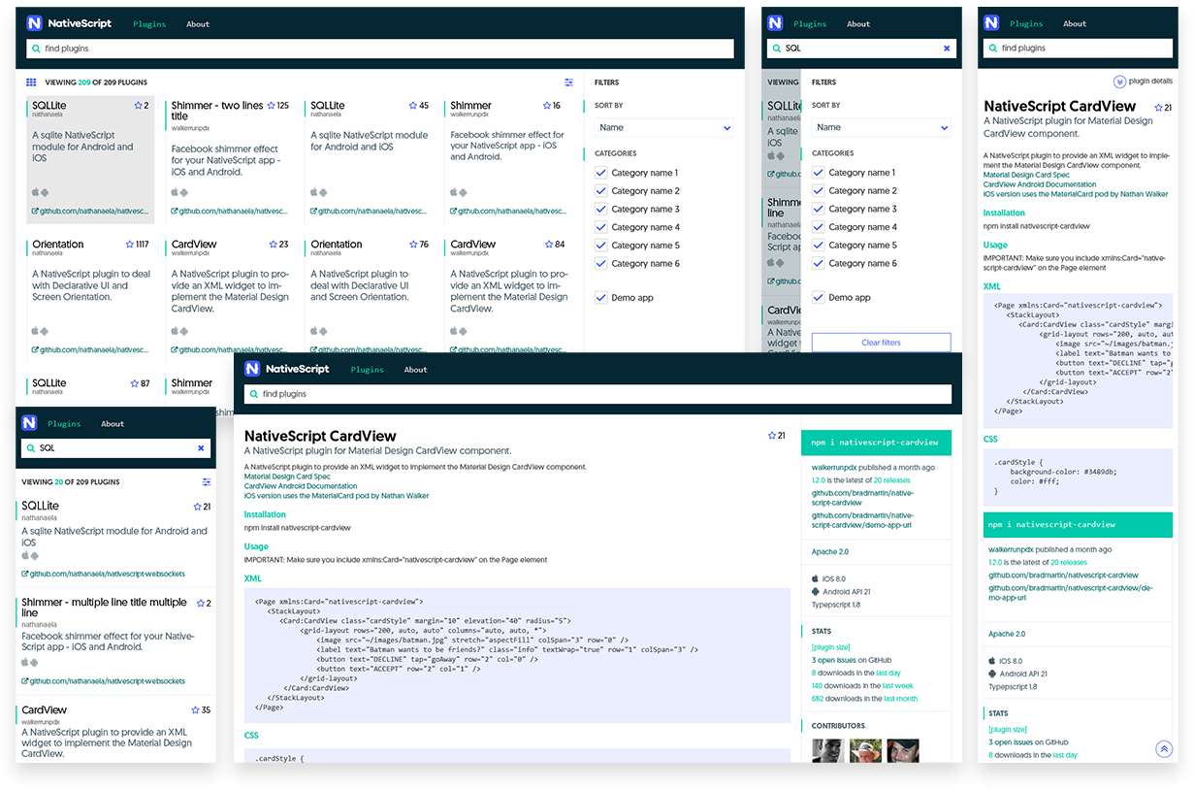
Task: Toggle Demo app checkbox in the plugin list window
Action: [601, 298]
